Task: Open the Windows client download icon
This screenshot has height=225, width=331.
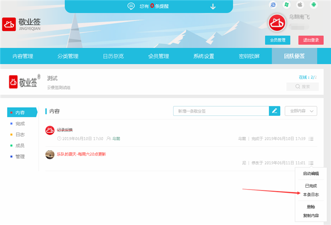Action: click(287, 5)
